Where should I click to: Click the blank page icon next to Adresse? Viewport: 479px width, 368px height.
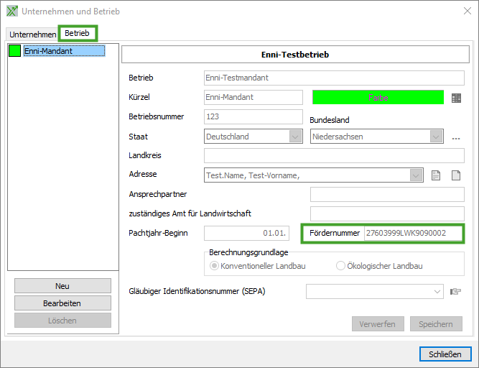pyautogui.click(x=455, y=175)
